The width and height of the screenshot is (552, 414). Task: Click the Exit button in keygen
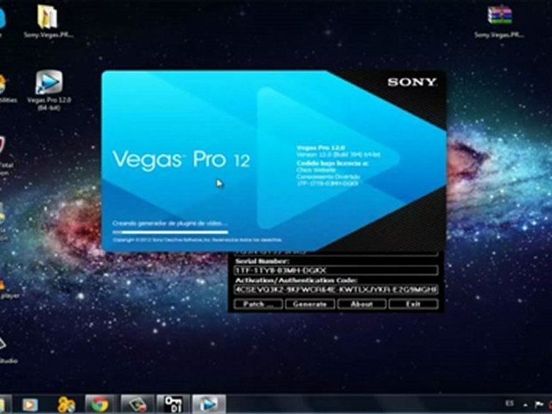(x=413, y=304)
